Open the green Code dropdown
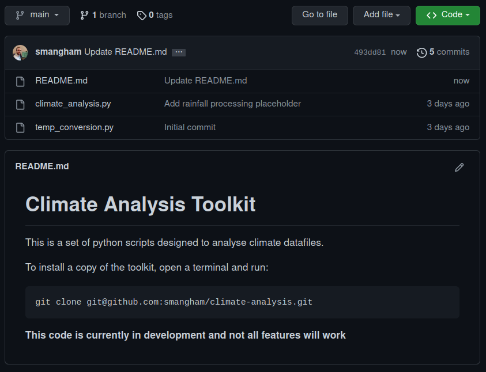This screenshot has height=372, width=486. pyautogui.click(x=447, y=15)
